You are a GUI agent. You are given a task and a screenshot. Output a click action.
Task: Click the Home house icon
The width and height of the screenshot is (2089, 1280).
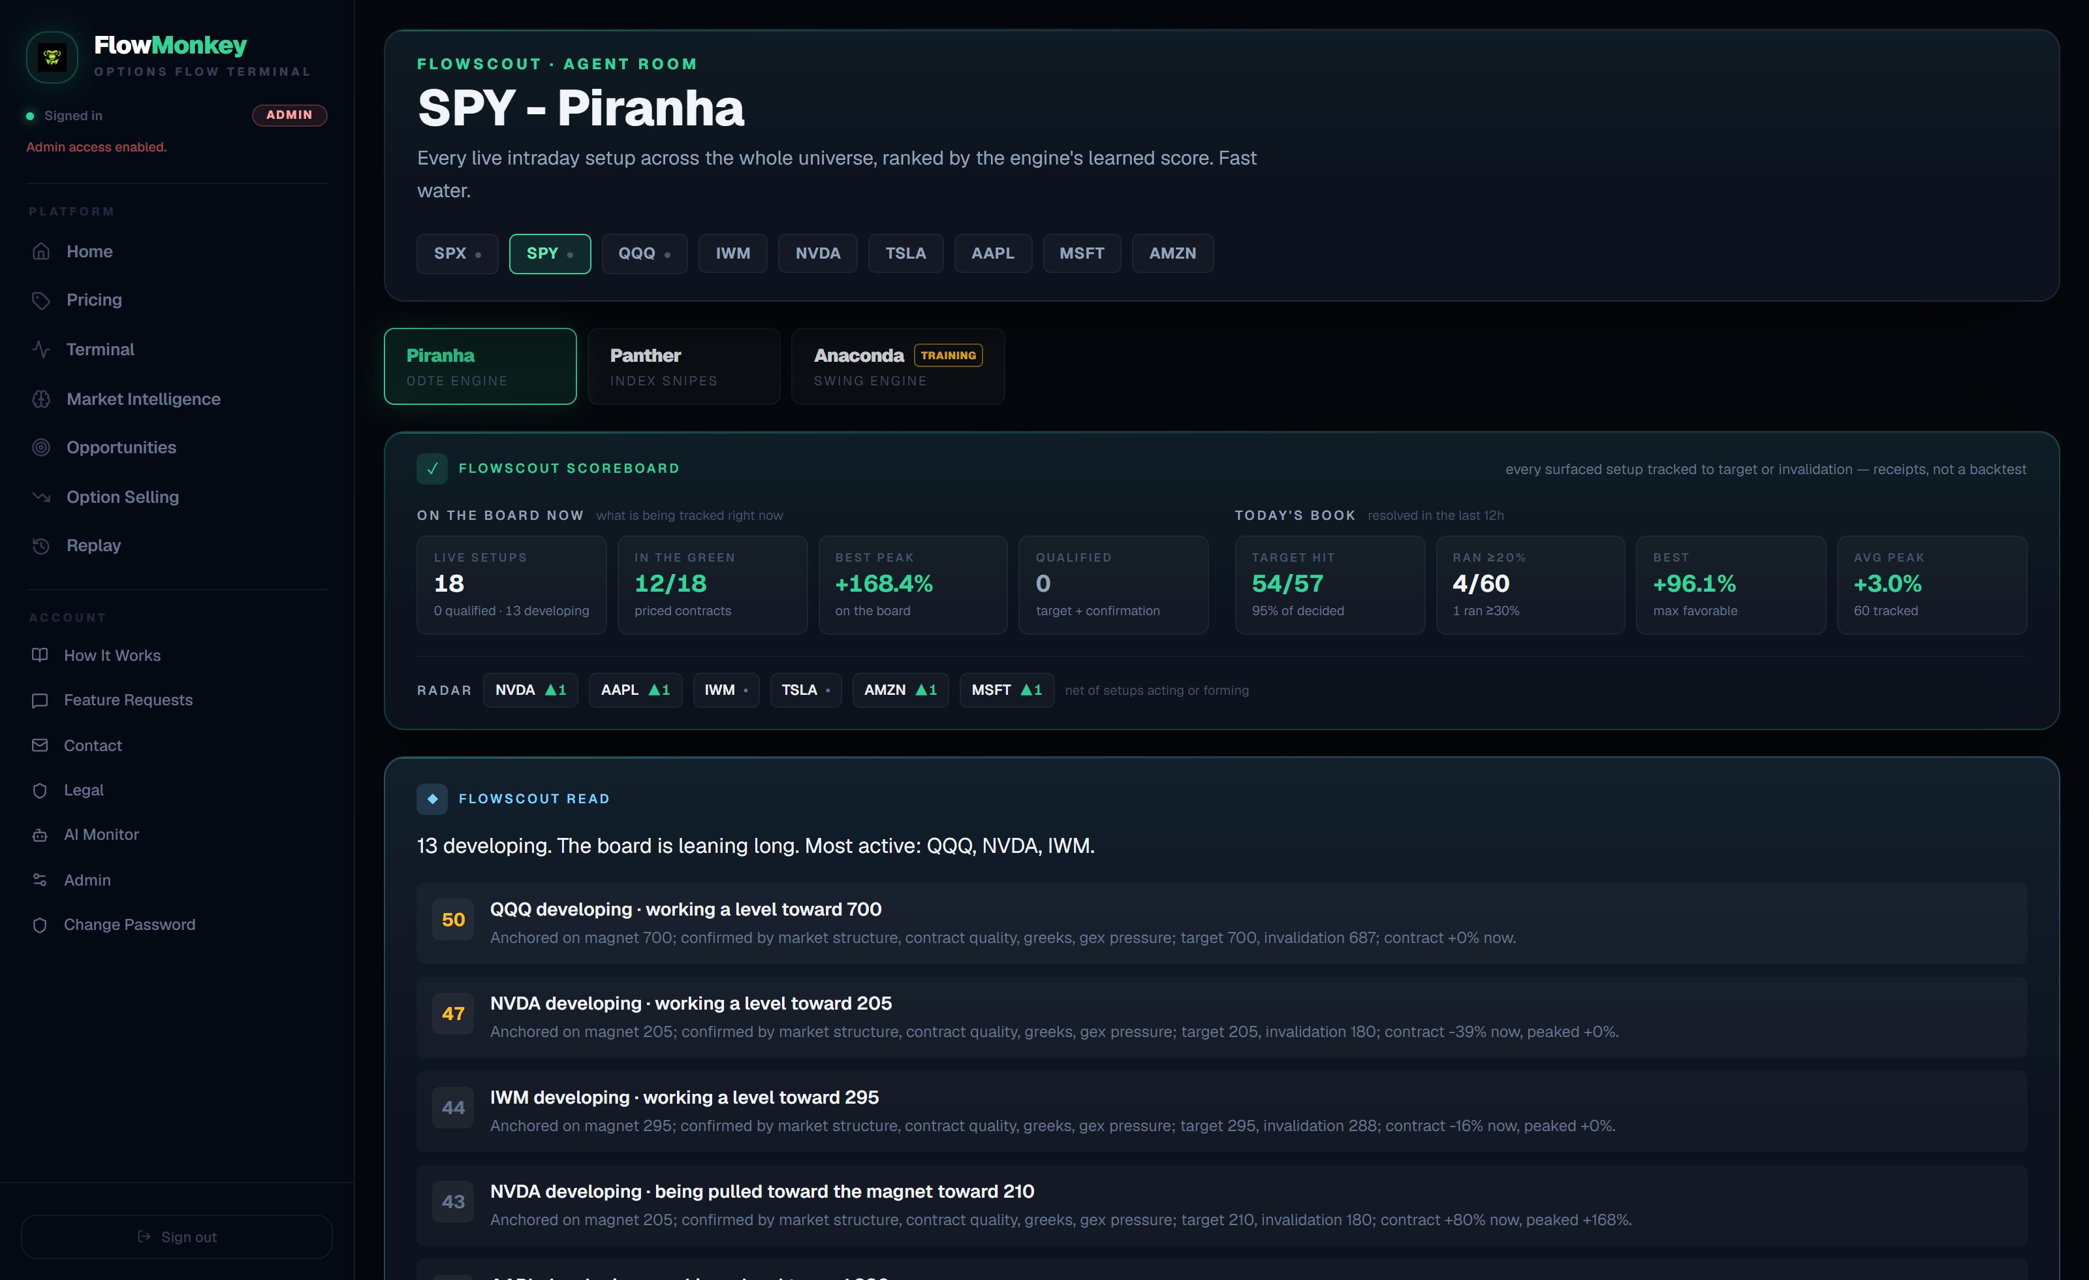coord(40,252)
